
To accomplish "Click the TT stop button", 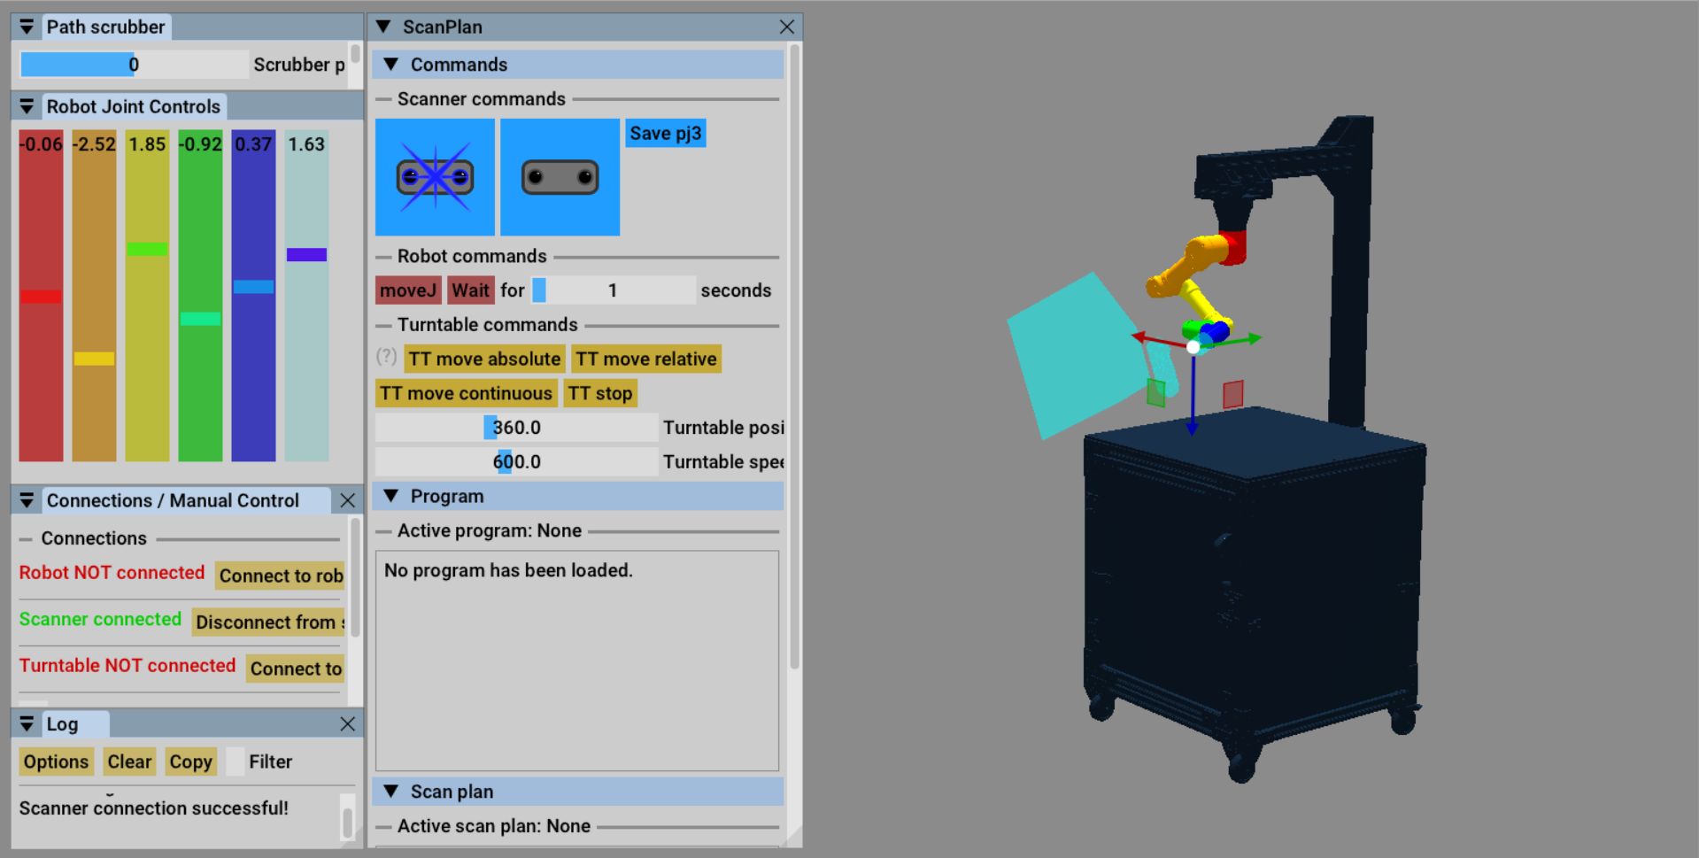I will coord(600,393).
